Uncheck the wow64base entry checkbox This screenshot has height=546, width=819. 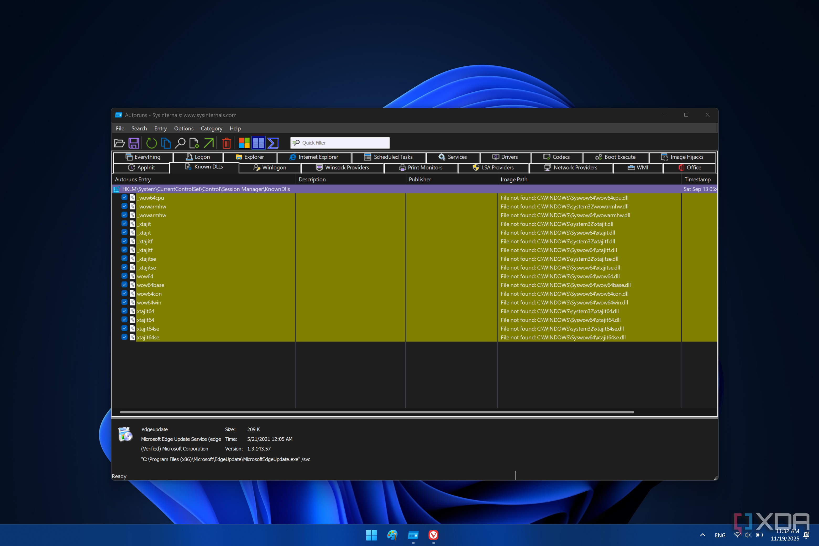tap(124, 285)
